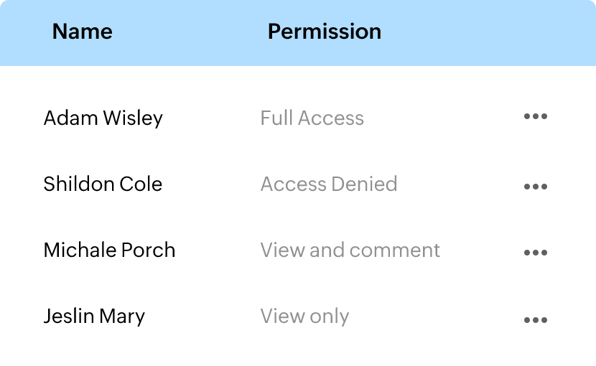This screenshot has height=366, width=596.
Task: Click the ellipsis icon for Michale Porch
Action: tap(536, 253)
